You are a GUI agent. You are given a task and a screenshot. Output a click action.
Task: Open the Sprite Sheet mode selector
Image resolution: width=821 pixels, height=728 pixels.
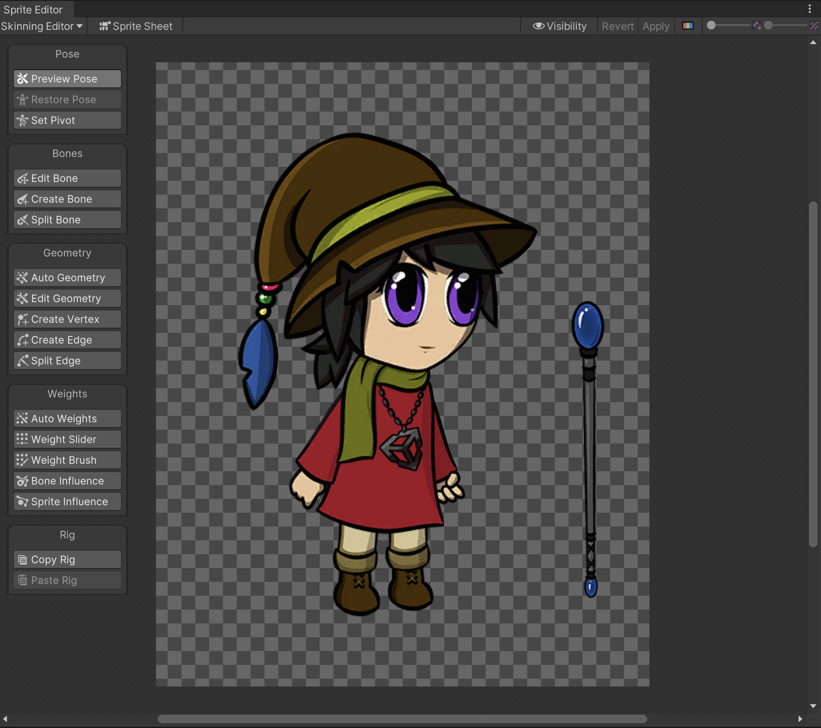pyautogui.click(x=136, y=26)
